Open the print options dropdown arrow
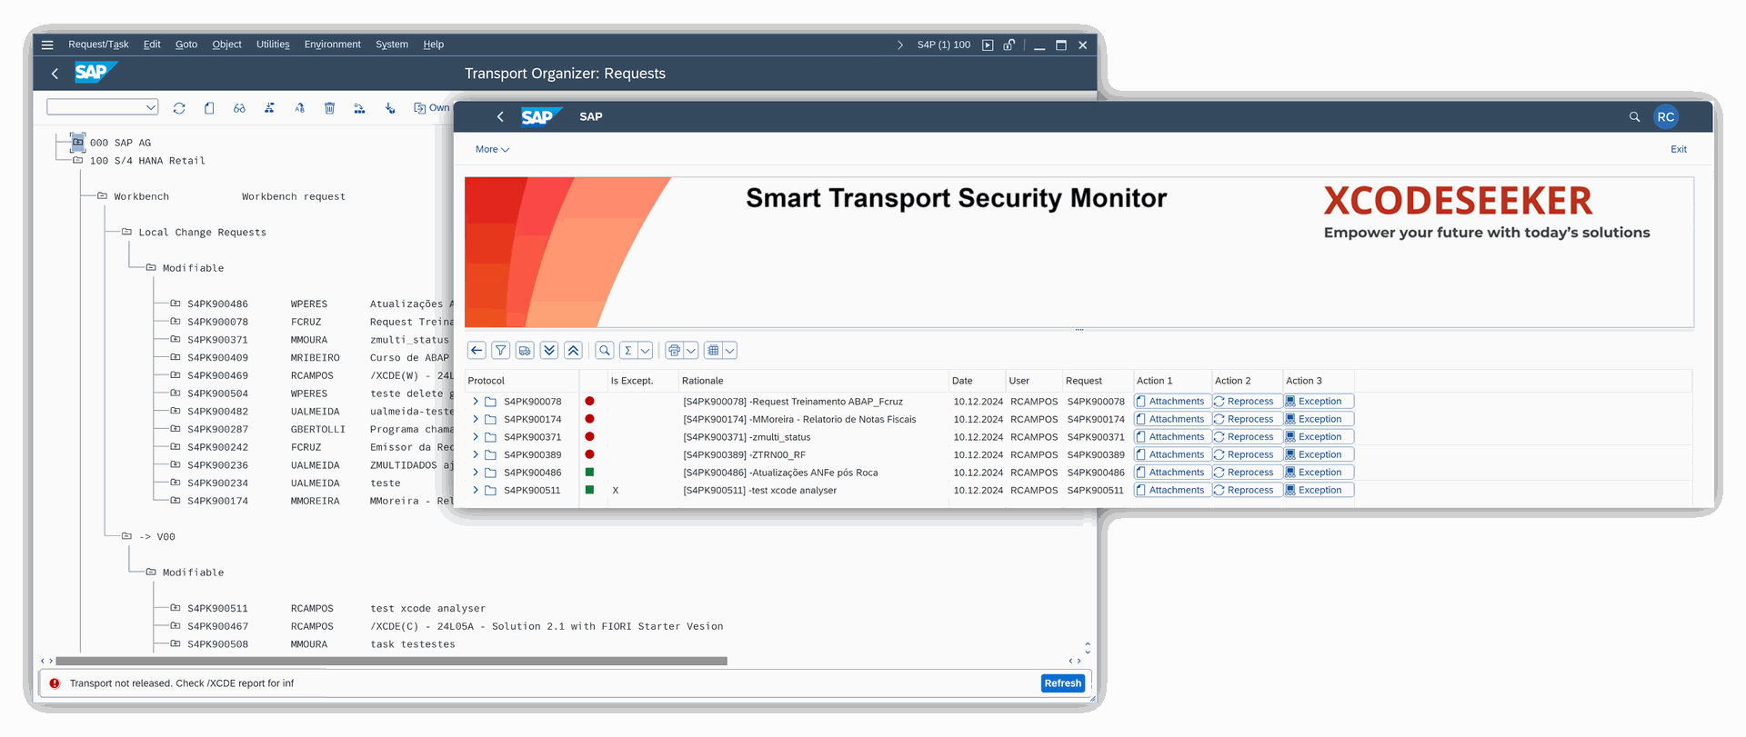The width and height of the screenshot is (1746, 737). coord(691,351)
